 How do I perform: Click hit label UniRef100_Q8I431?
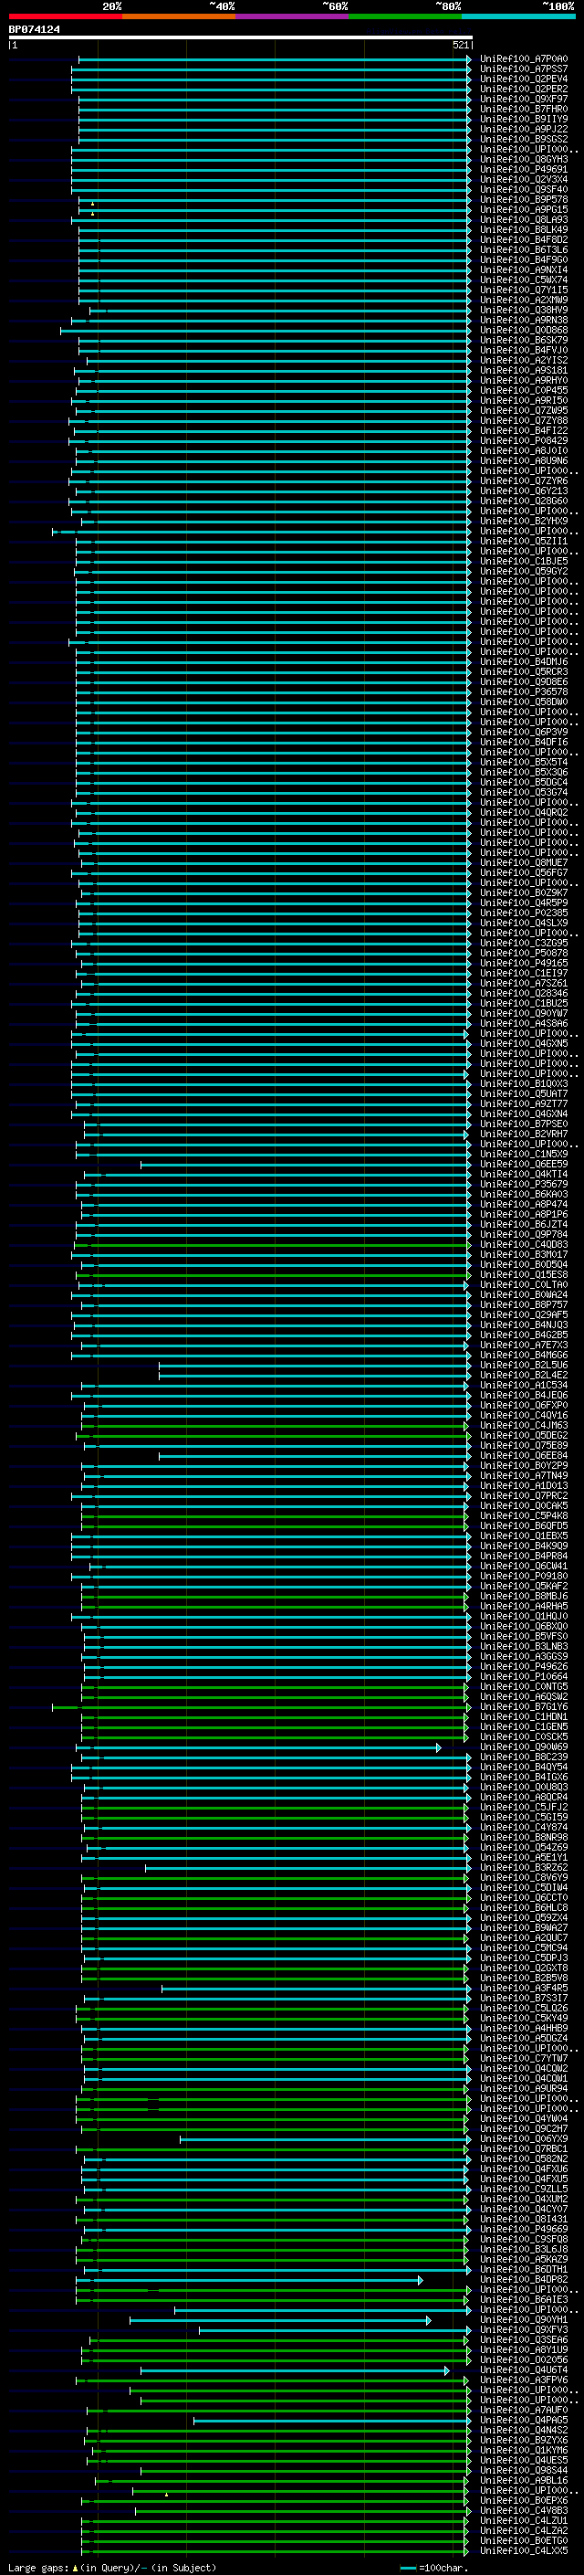pyautogui.click(x=523, y=2219)
